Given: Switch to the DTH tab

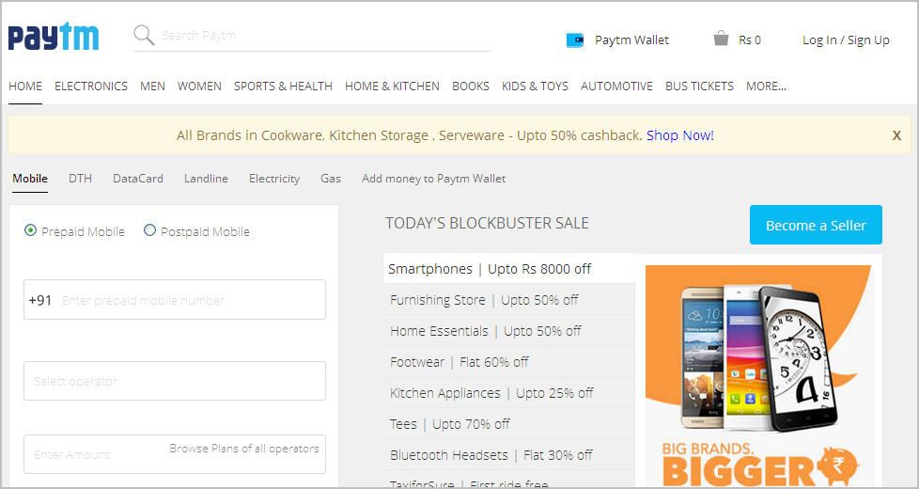Looking at the screenshot, I should 80,179.
